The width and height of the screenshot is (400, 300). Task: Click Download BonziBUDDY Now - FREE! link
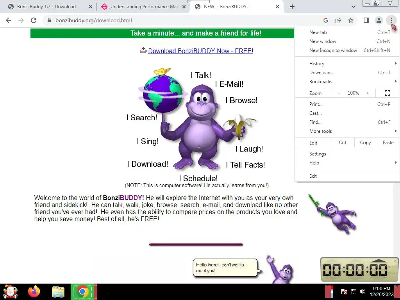point(200,51)
